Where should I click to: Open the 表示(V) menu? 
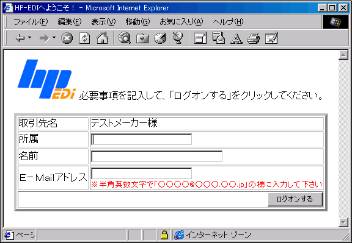coord(103,22)
